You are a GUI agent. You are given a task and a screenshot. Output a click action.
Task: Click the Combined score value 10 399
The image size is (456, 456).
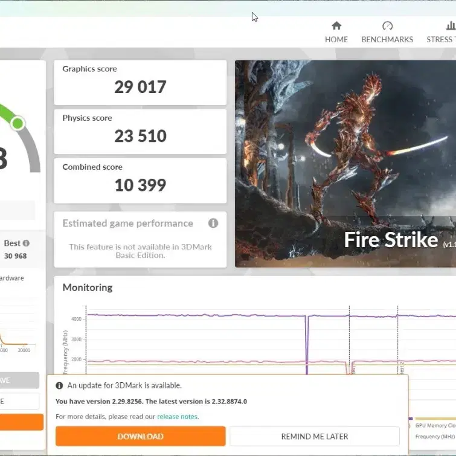(x=140, y=185)
